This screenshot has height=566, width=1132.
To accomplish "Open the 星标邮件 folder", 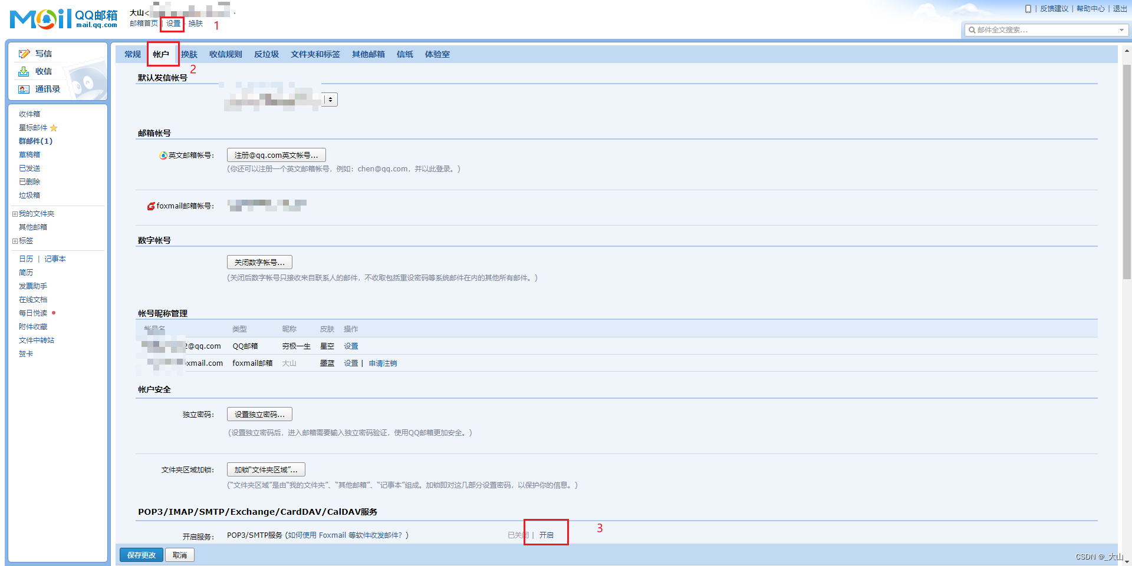I will [x=33, y=128].
